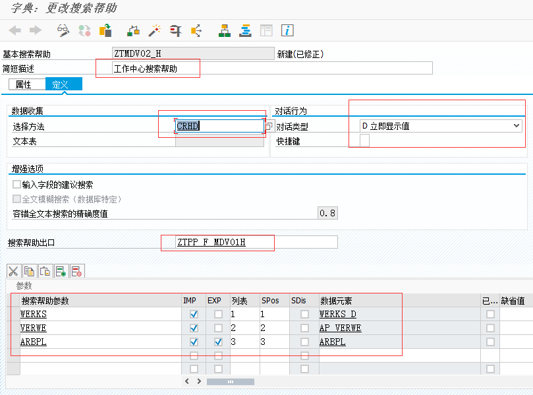Click the 快捷键 input box
Viewport: 533px width, 395px height.
point(364,140)
